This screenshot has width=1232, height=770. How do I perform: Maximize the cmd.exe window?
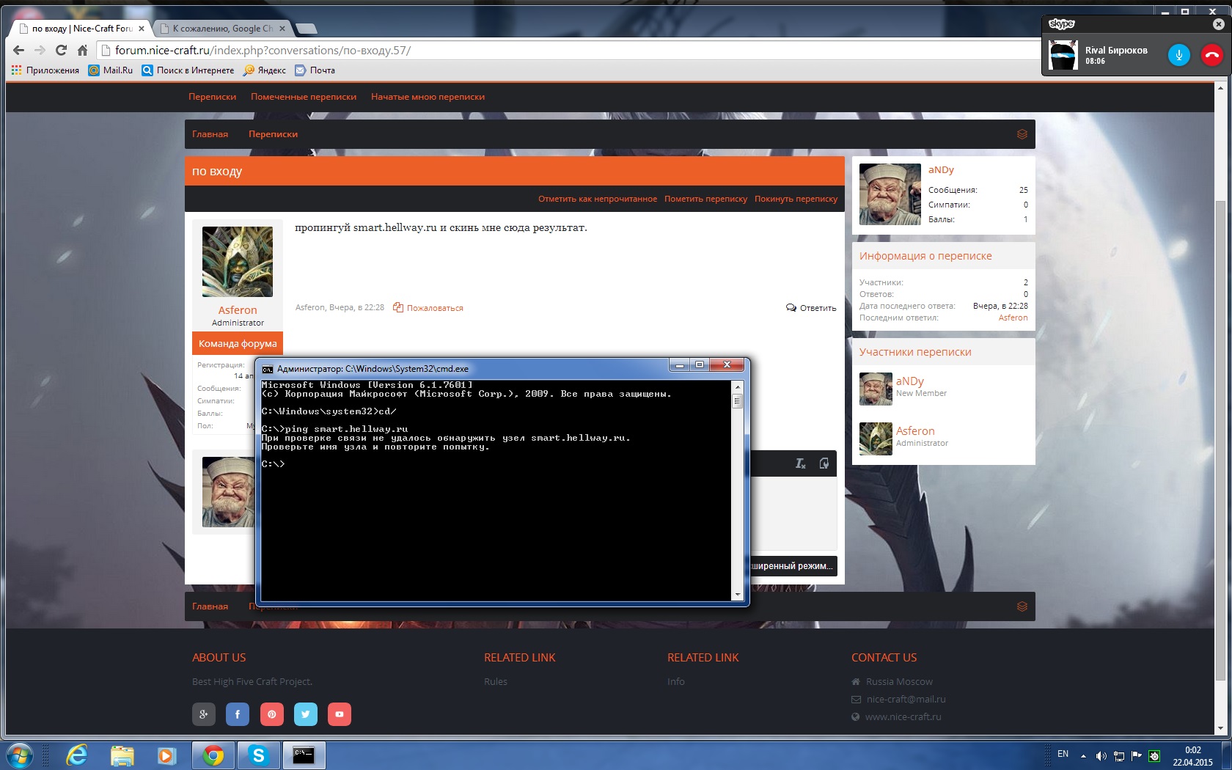700,365
